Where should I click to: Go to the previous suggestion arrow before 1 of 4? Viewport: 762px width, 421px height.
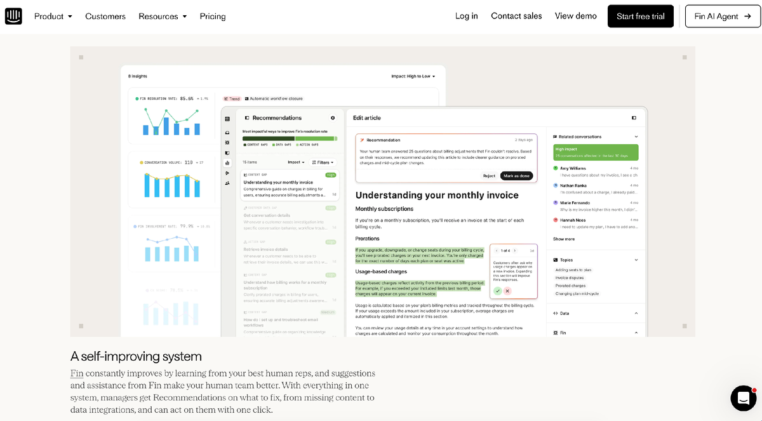coord(497,251)
